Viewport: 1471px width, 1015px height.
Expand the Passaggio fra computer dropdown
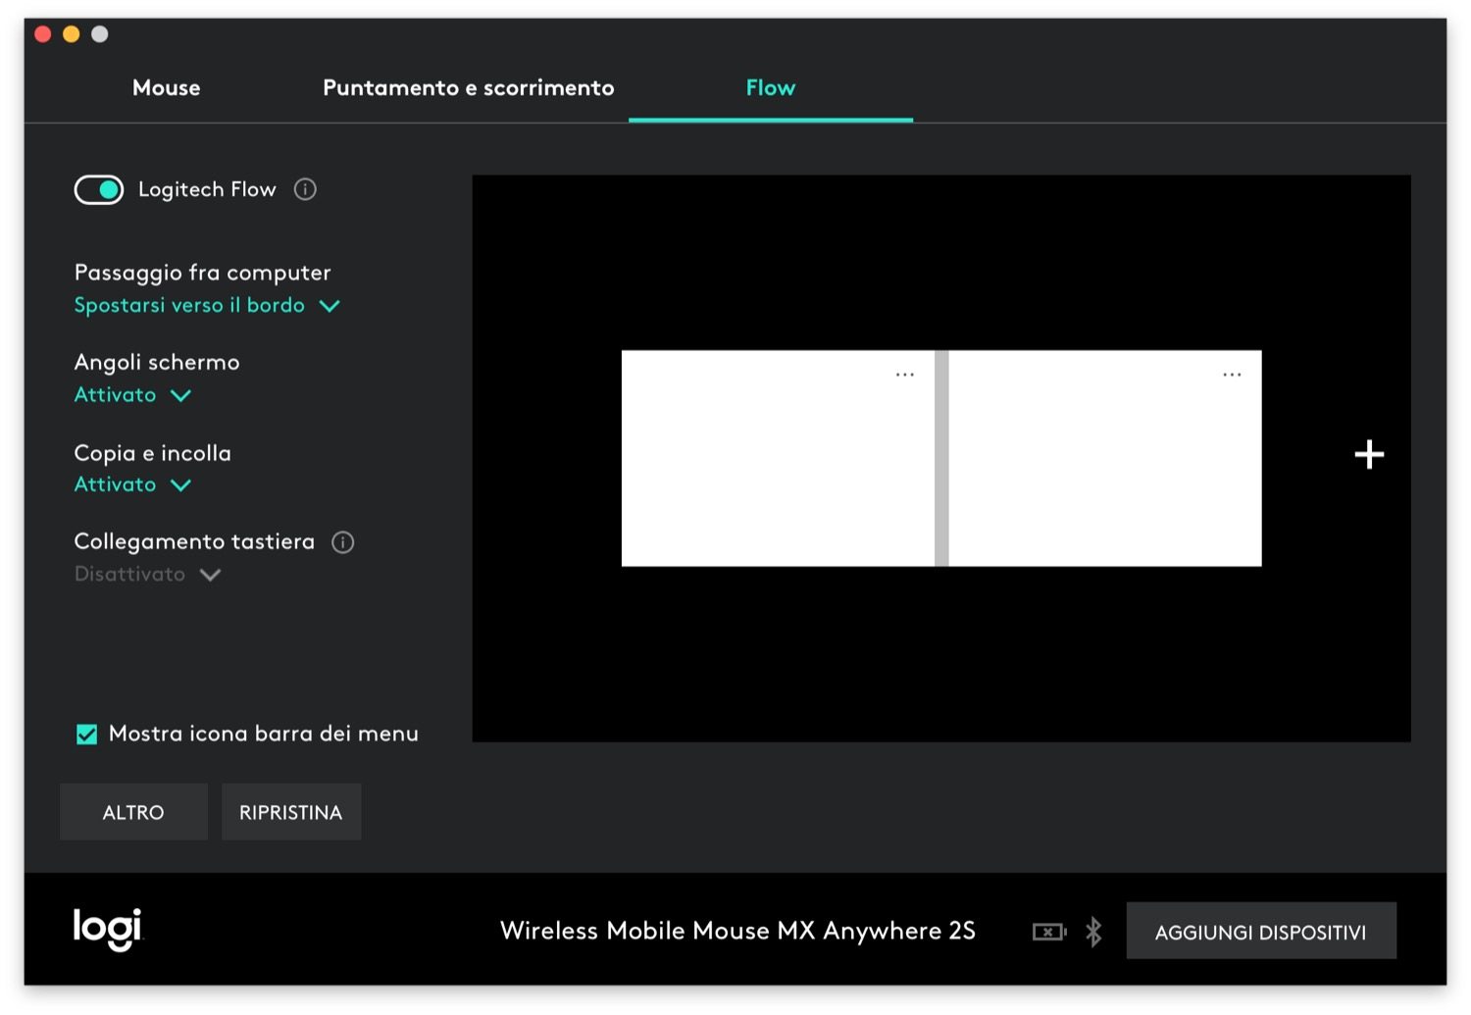click(206, 306)
